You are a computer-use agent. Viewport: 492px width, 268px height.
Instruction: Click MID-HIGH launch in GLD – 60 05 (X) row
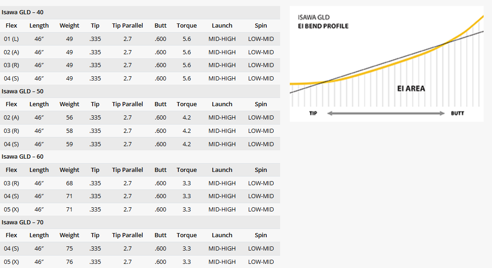222,210
